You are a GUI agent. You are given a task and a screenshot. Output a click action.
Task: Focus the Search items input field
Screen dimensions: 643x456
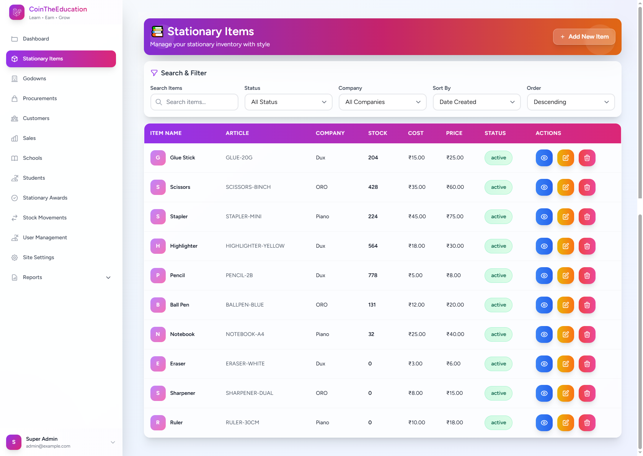tap(199, 102)
